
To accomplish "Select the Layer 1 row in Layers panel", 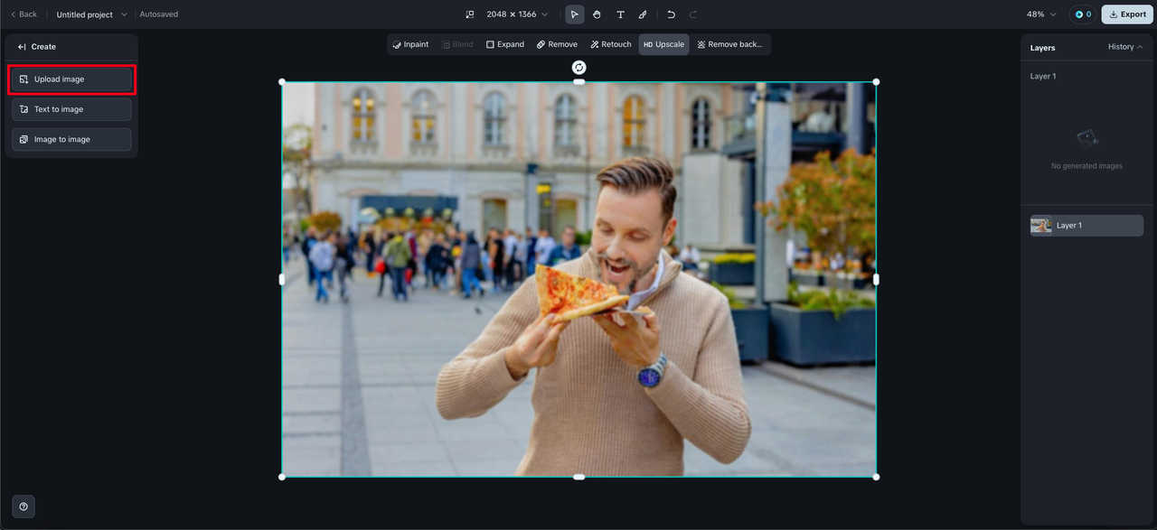I will tap(1086, 226).
